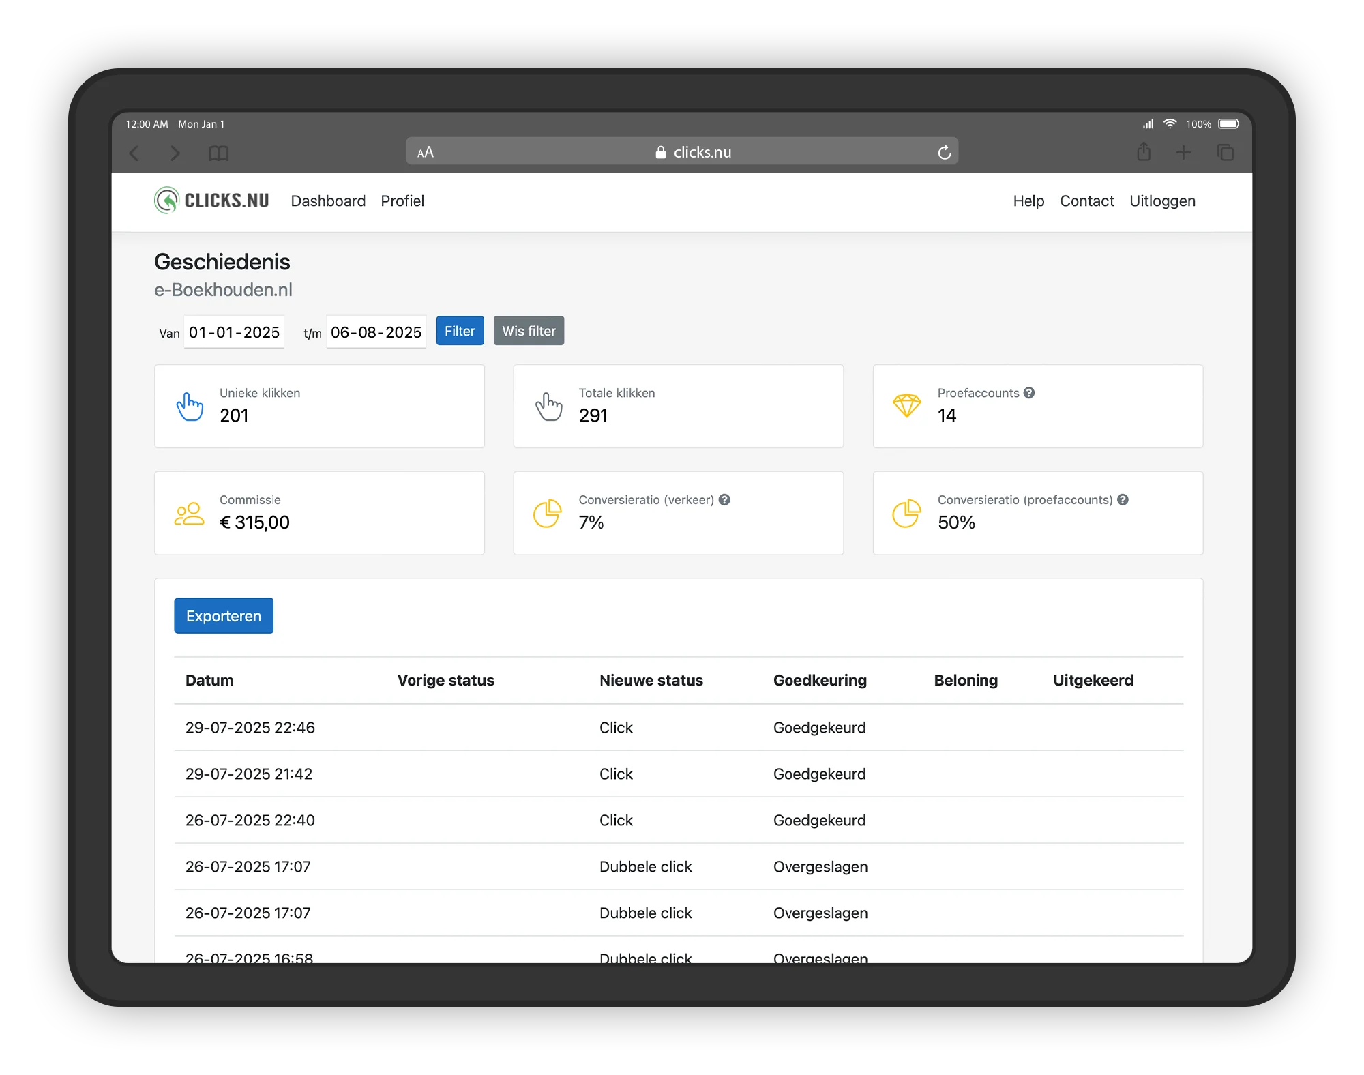Tap the Safari forward arrow
The height and width of the screenshot is (1075, 1364).
pyautogui.click(x=175, y=153)
